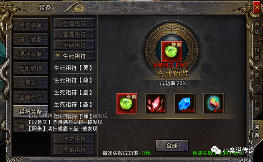The image size is (263, 162).
Task: Click the red crystal material slot
Action: coord(156,104)
